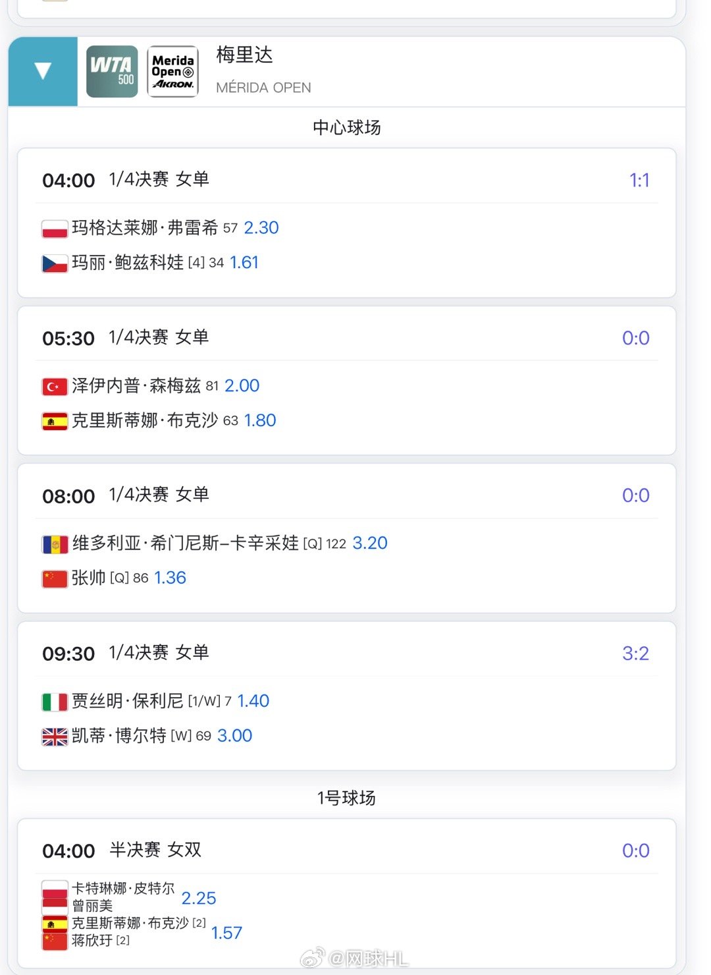Image resolution: width=711 pixels, height=975 pixels.
Task: Click the Polish flag beside 玛格达莱娜·弗雷希
Action: coord(55,229)
